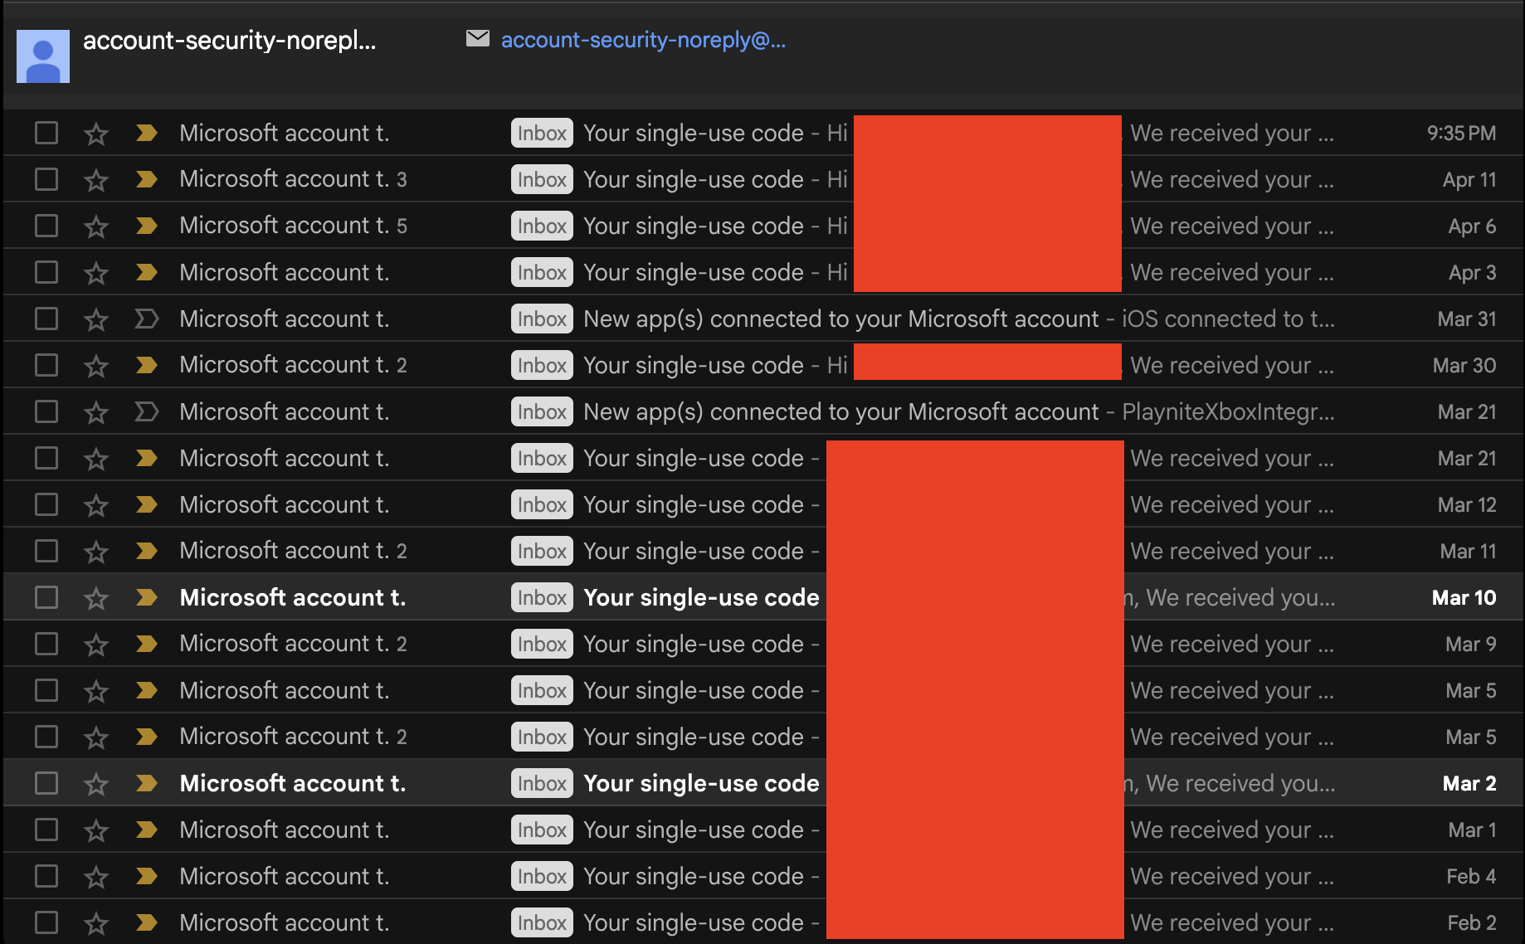Select the Feb 4 email checkbox
This screenshot has height=944, width=1525.
point(46,877)
